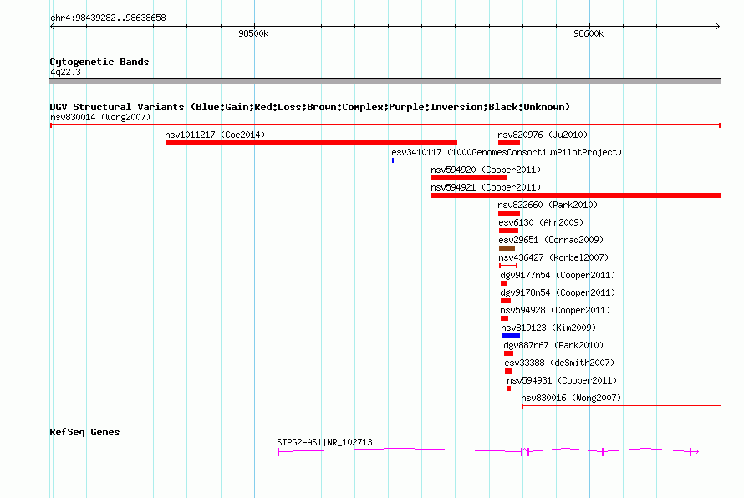Click the nsv830014 (Wong2007) variant label
The height and width of the screenshot is (498, 744).
100,117
